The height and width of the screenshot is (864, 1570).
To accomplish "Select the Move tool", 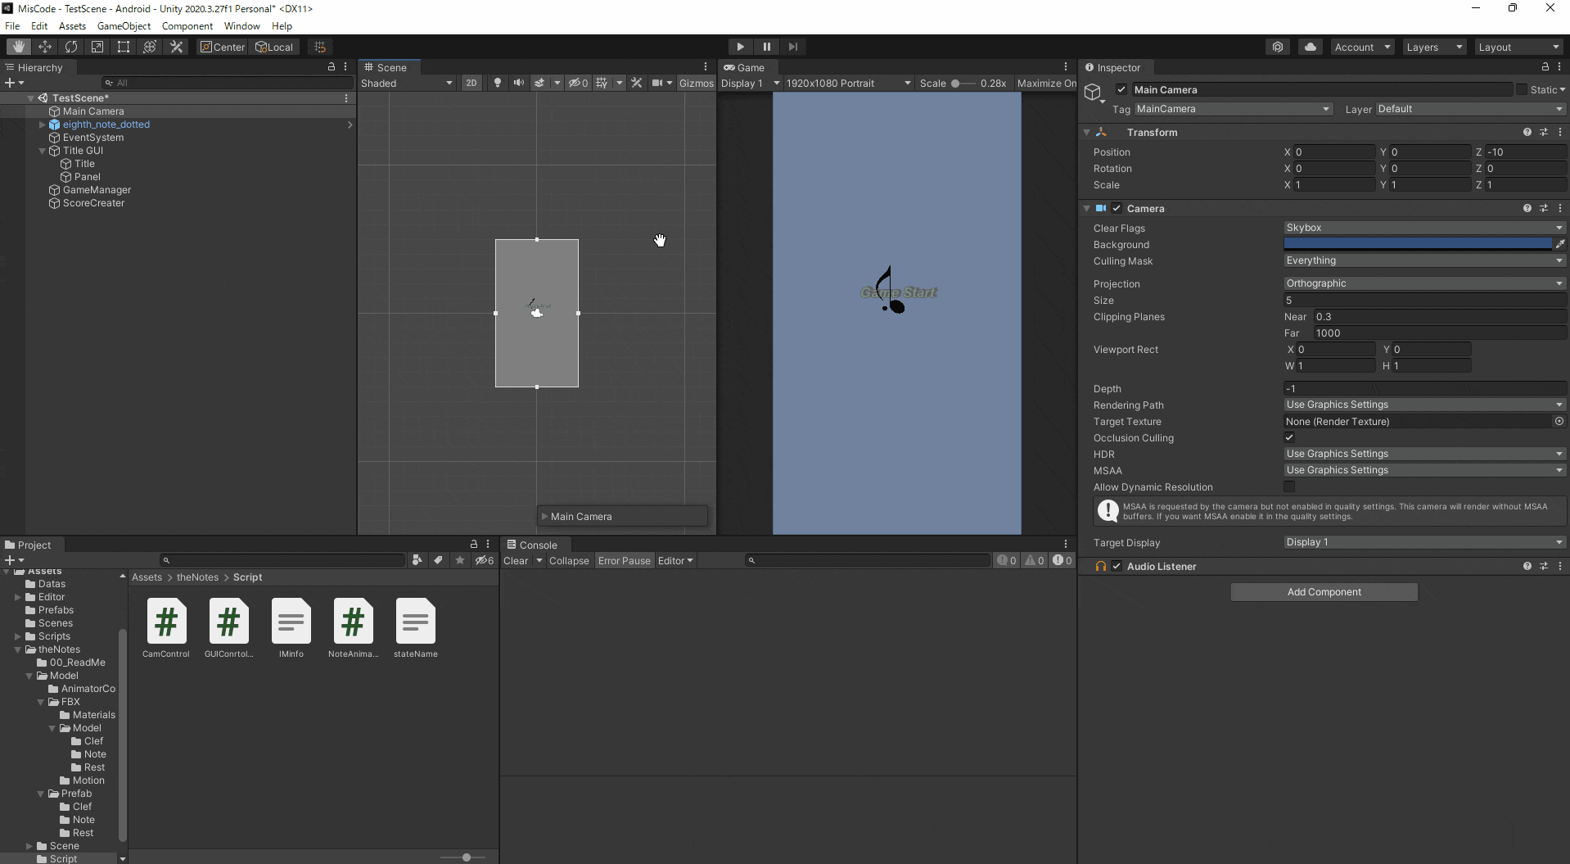I will (44, 47).
